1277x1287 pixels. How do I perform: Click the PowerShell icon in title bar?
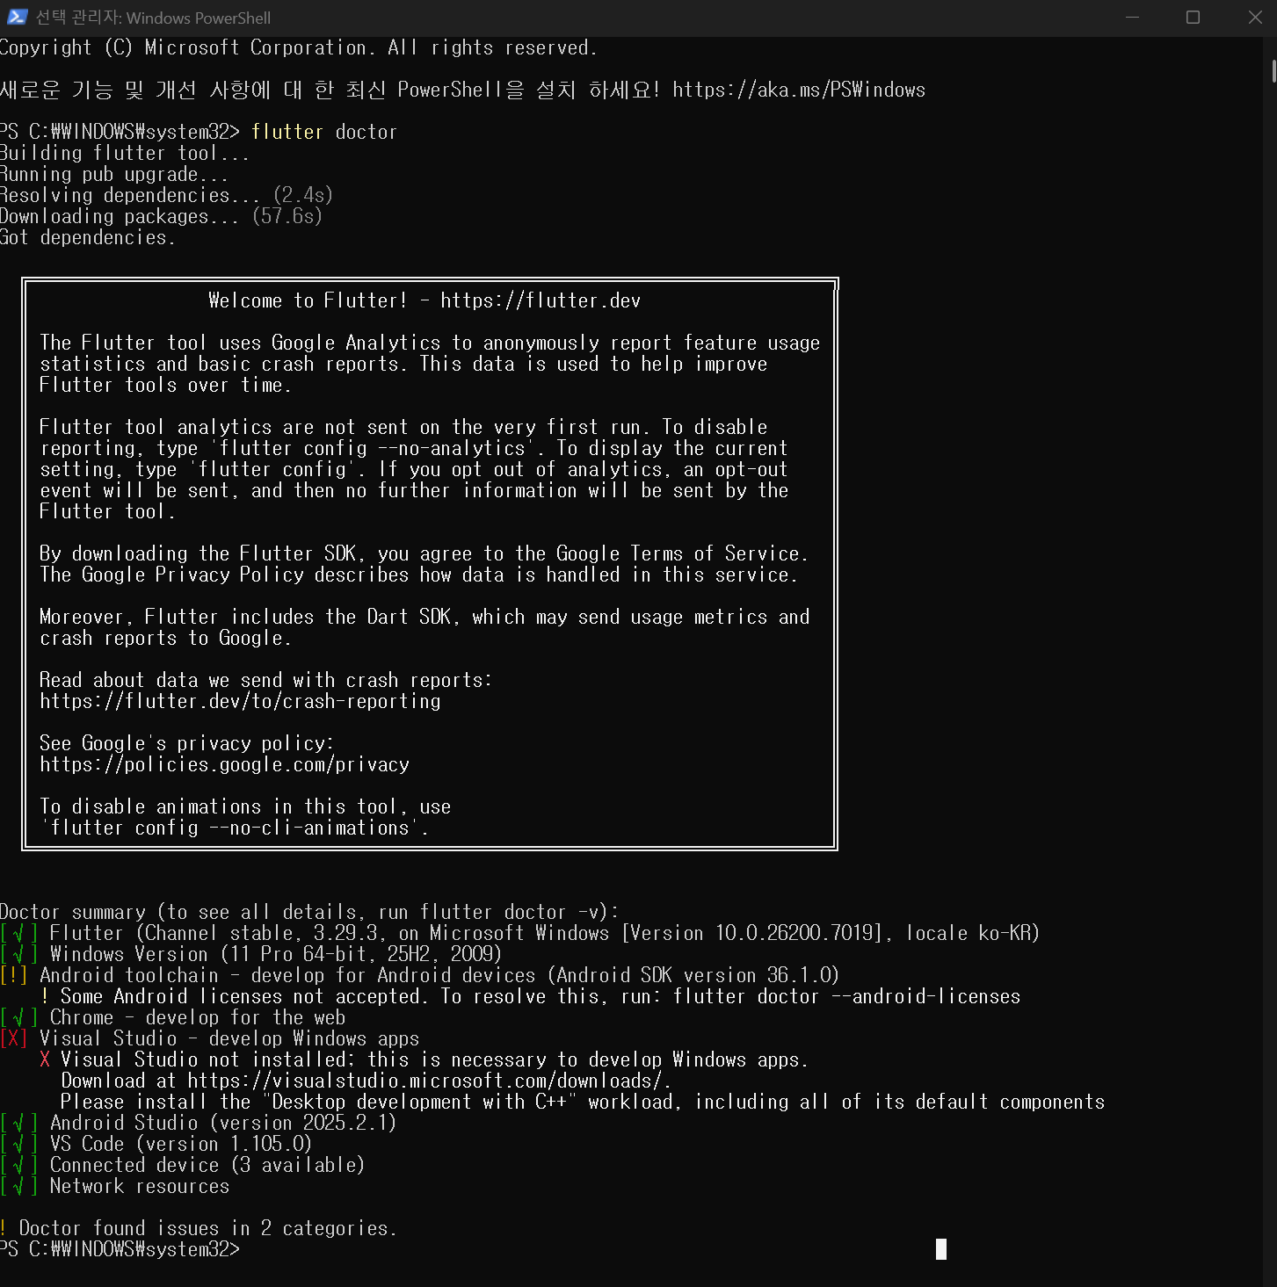17,17
